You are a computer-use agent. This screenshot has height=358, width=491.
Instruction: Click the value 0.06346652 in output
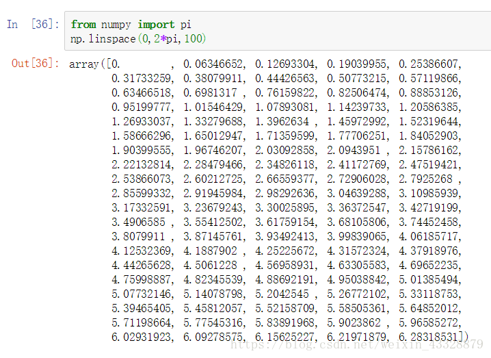tap(213, 64)
